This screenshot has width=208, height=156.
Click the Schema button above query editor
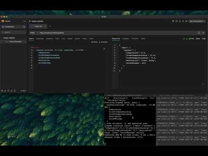[x=103, y=42]
